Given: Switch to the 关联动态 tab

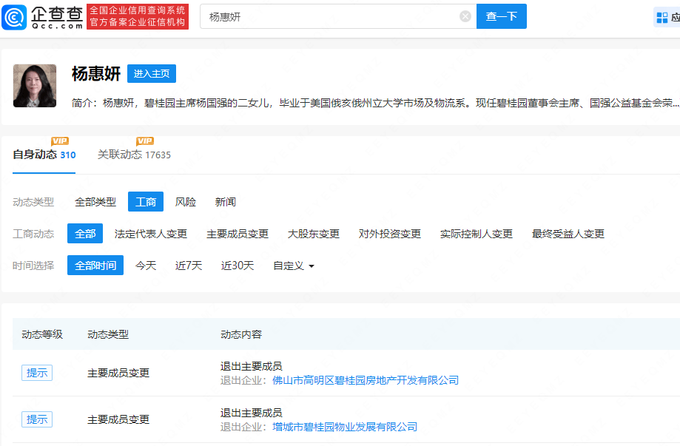Looking at the screenshot, I should [x=134, y=155].
